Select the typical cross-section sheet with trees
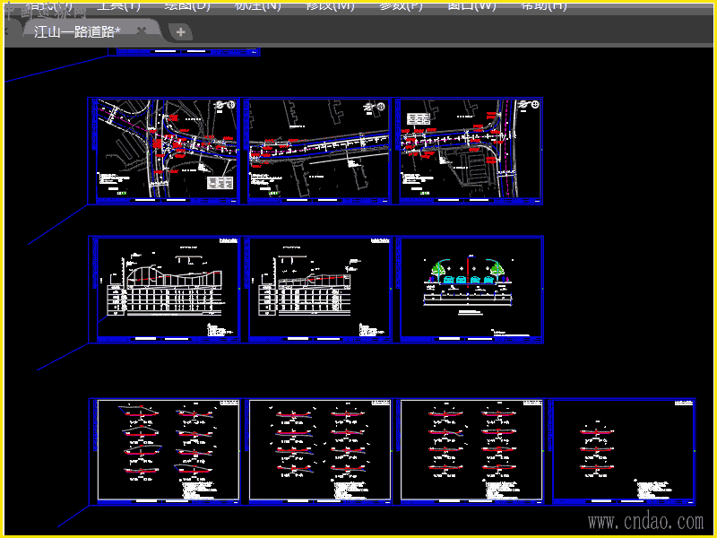The height and width of the screenshot is (538, 717). [468, 289]
